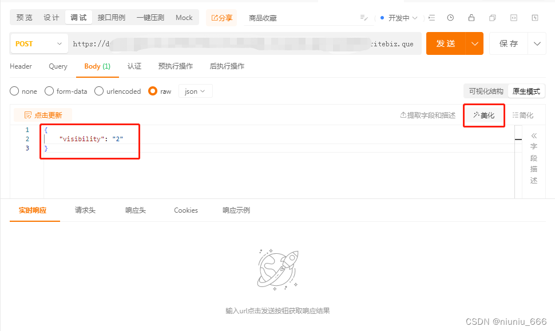Click the 简化 simplify button
The height and width of the screenshot is (331, 555).
(x=523, y=115)
